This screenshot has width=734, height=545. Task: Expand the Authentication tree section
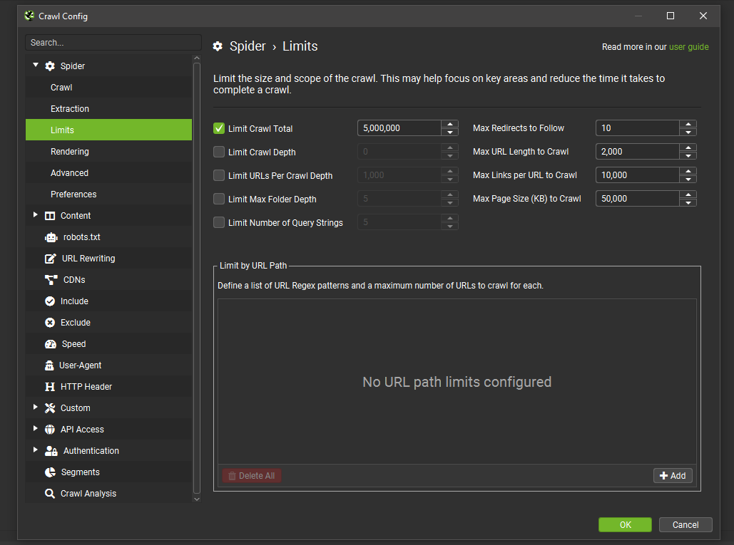[36, 450]
